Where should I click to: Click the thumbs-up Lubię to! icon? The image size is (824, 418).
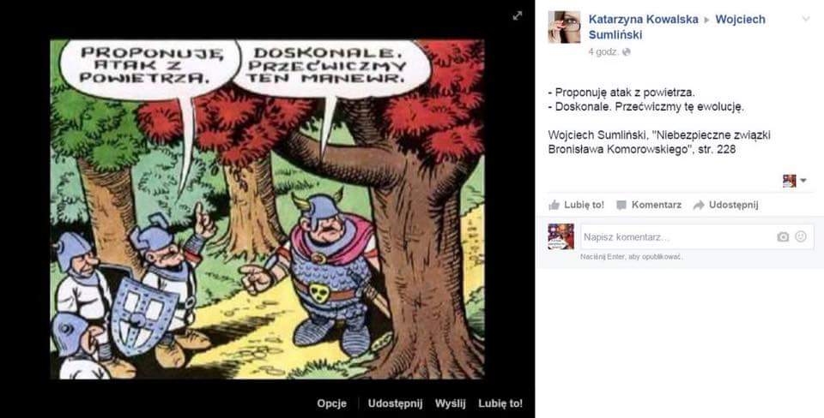(x=554, y=205)
